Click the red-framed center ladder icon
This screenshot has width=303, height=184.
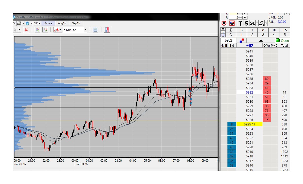coord(232,23)
